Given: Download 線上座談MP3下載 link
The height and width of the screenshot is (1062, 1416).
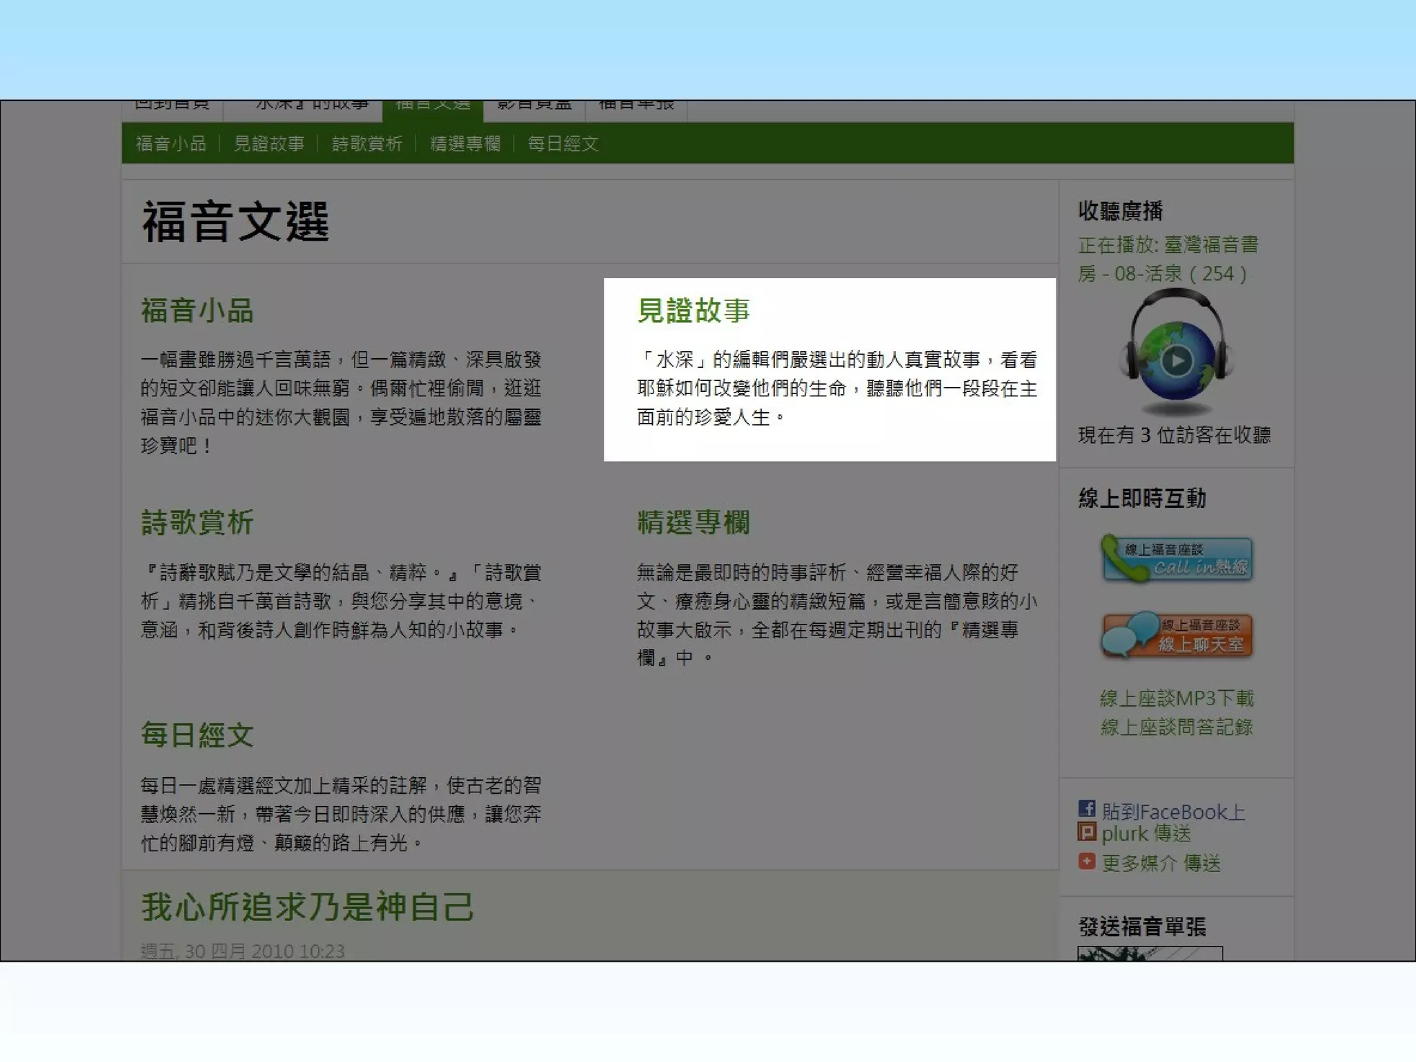Looking at the screenshot, I should [1176, 698].
